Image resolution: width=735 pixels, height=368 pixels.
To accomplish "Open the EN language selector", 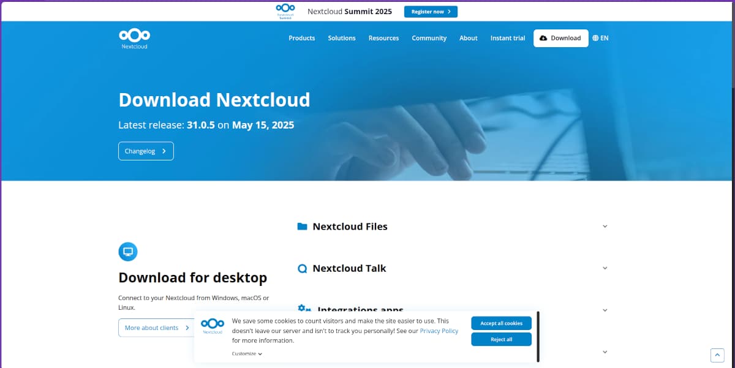I will coord(600,38).
